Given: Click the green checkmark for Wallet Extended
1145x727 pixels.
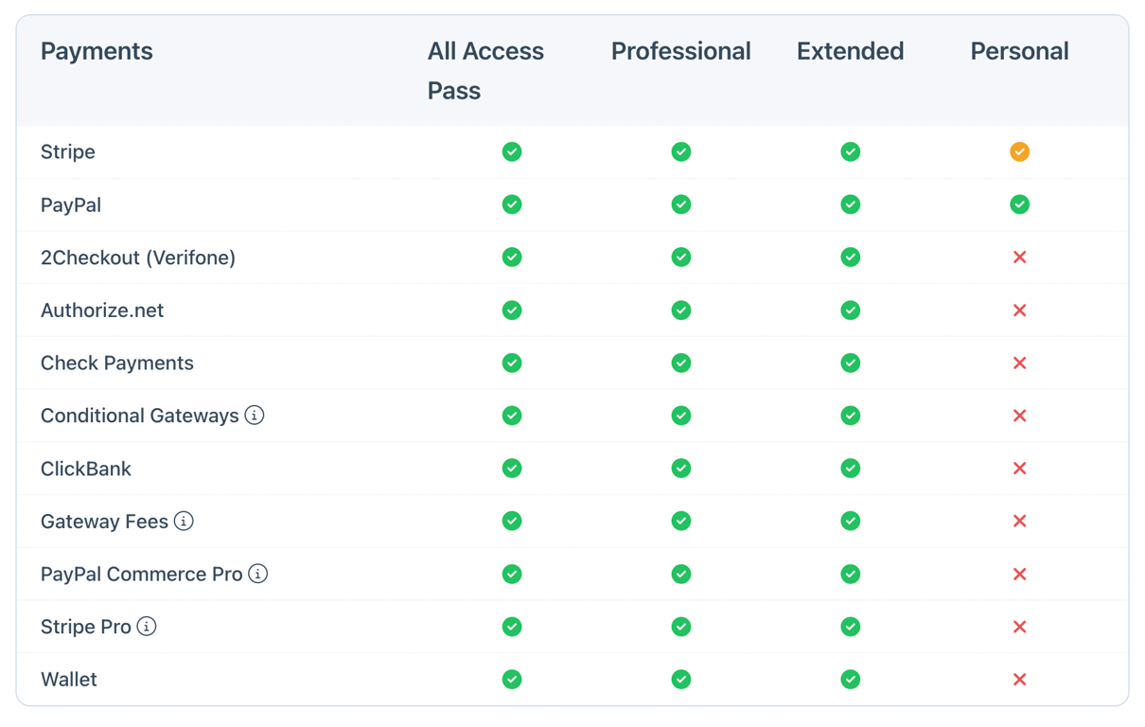Looking at the screenshot, I should tap(850, 679).
